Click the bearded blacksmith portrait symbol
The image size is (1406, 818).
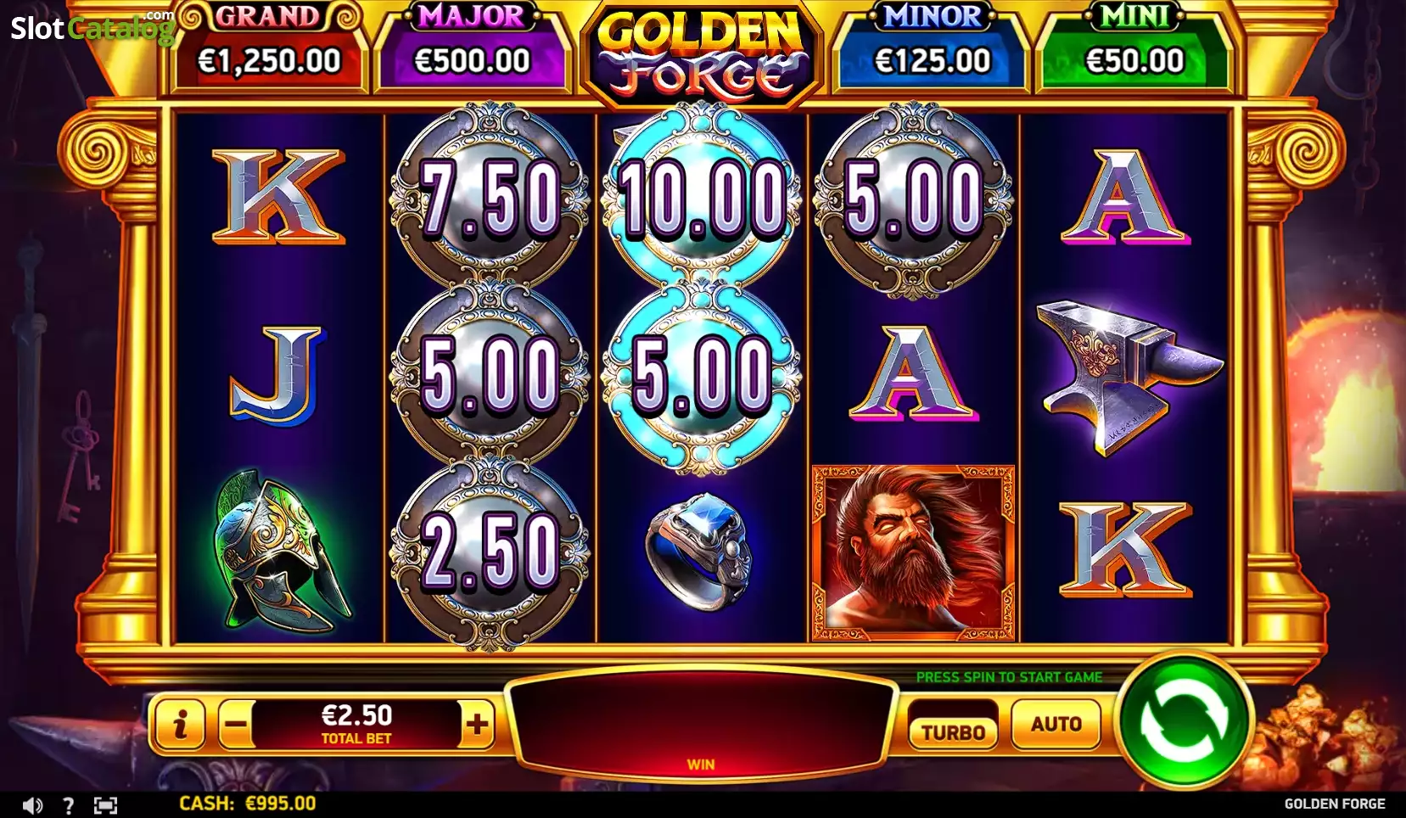pos(913,552)
